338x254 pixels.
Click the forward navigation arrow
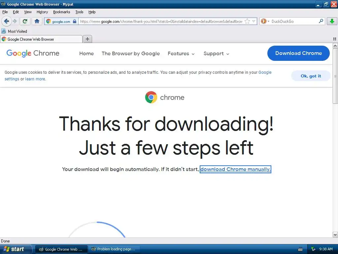click(15, 21)
